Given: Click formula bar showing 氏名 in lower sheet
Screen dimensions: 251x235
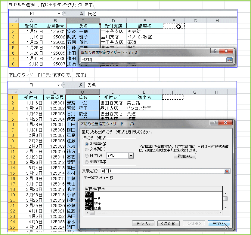Looking at the screenshot, I should pyautogui.click(x=160, y=85).
